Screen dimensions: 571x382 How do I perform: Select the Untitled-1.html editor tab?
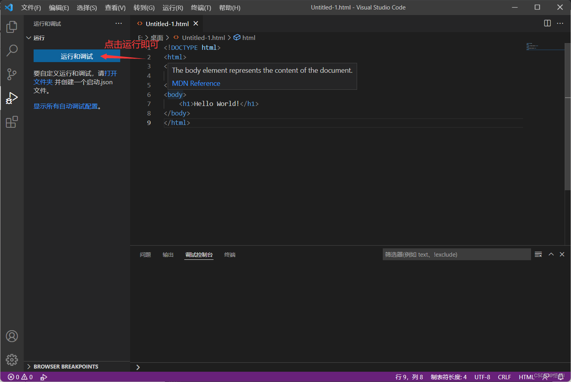[167, 24]
